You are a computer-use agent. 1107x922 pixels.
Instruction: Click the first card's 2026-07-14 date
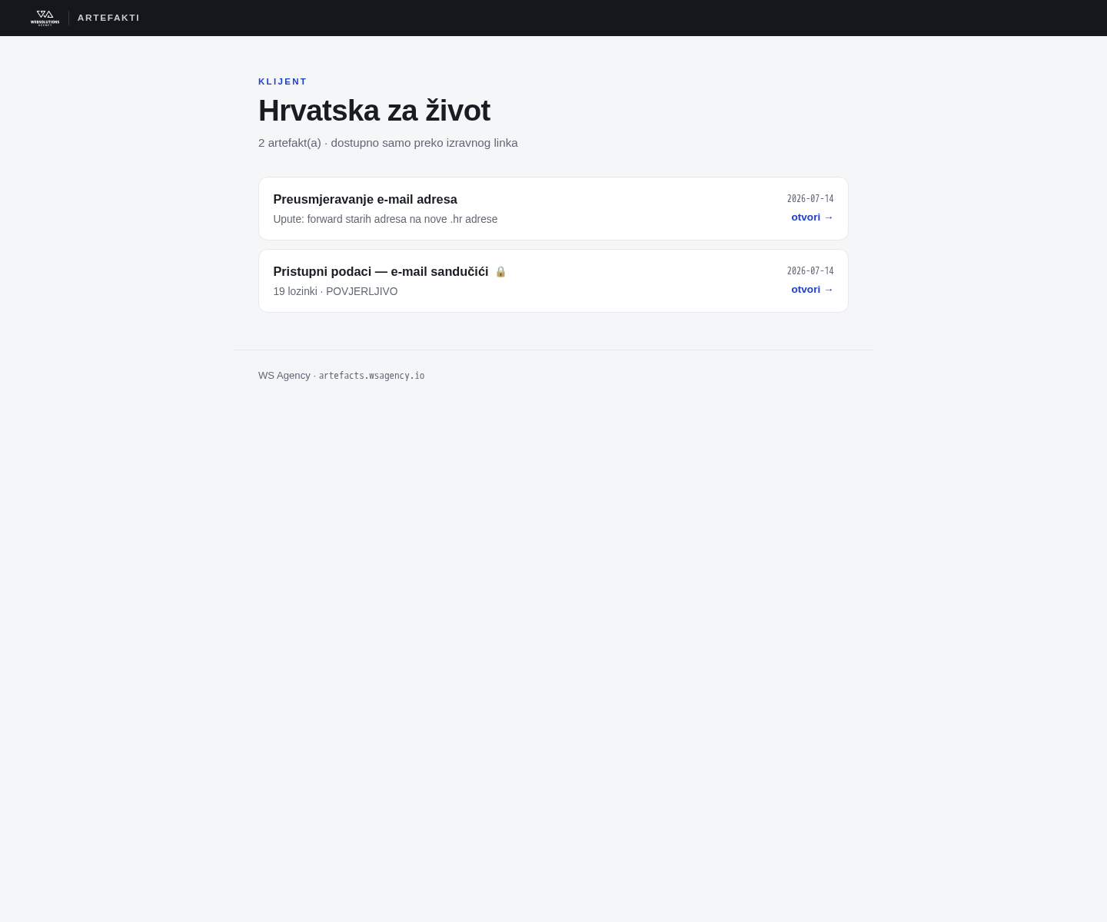[810, 199]
